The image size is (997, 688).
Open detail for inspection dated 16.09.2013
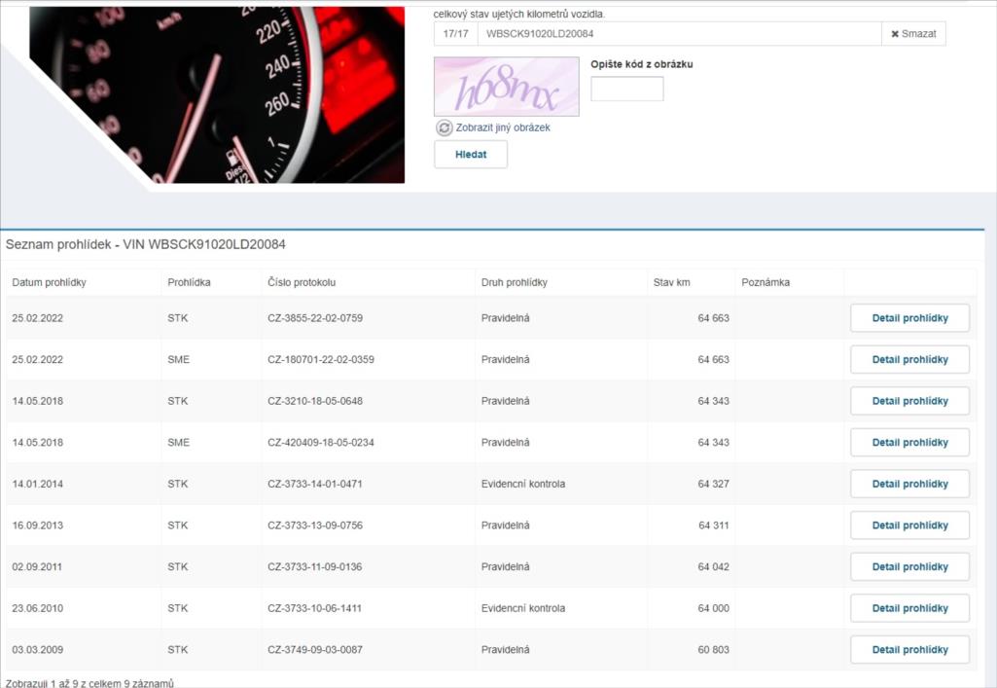[x=909, y=525]
